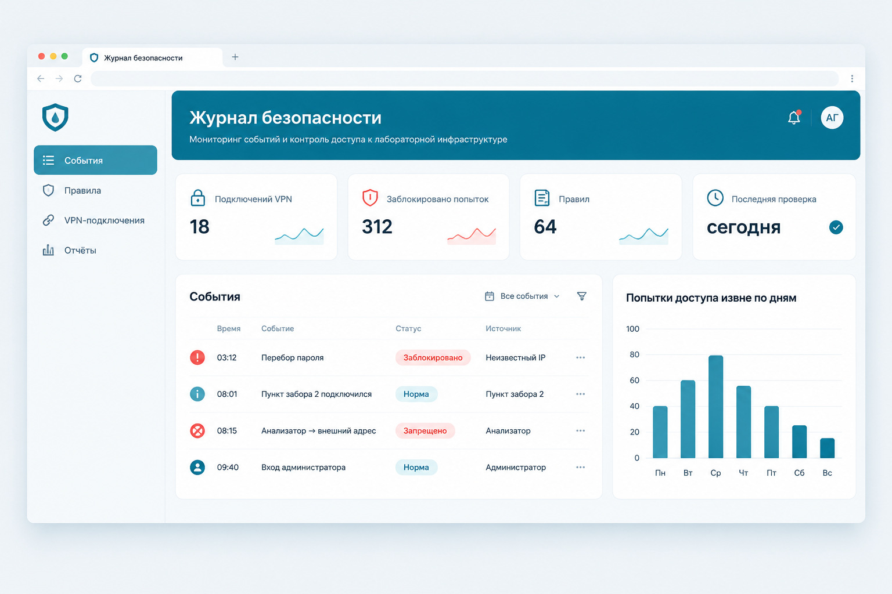Open the more options for Вход администратора

point(580,468)
